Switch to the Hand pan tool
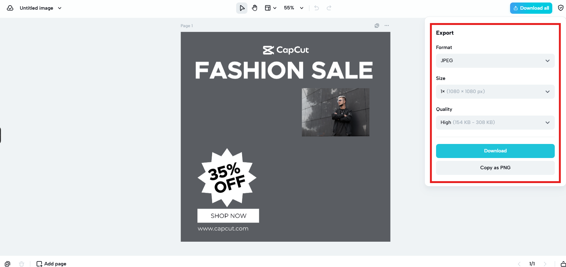 255,8
